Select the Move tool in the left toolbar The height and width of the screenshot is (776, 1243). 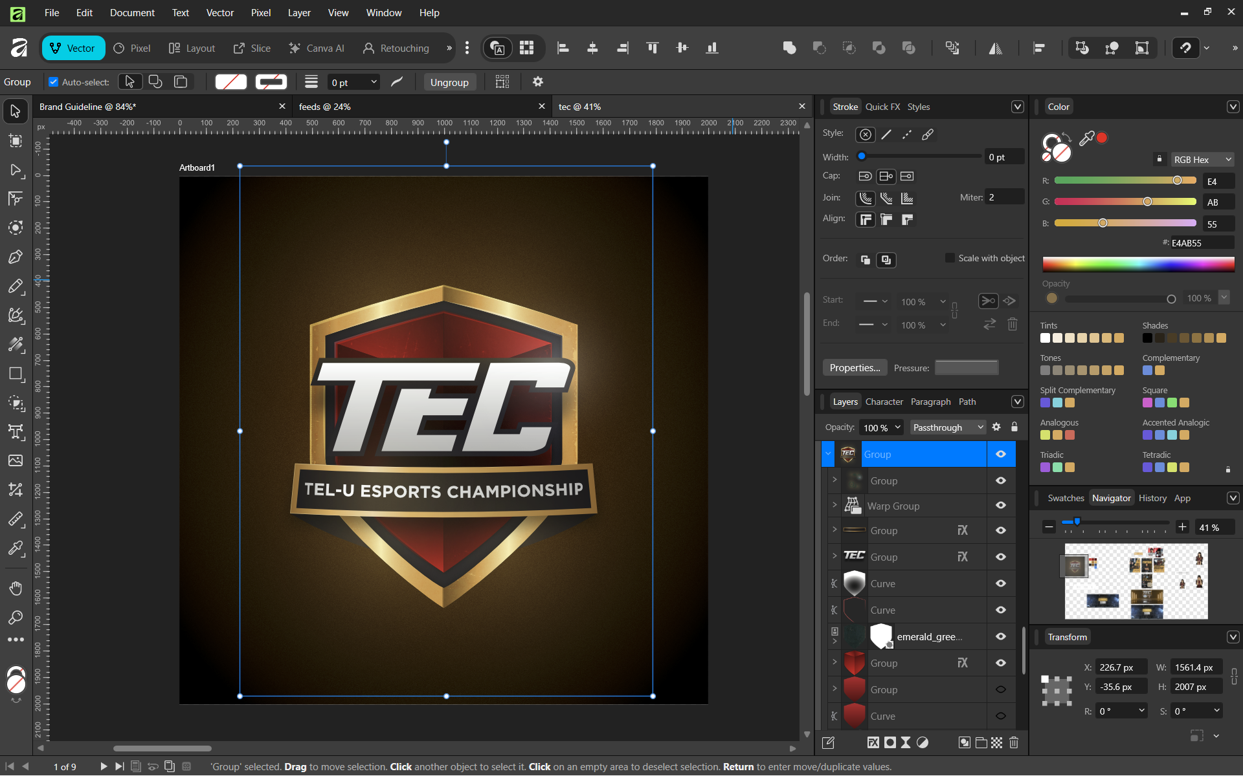tap(16, 111)
